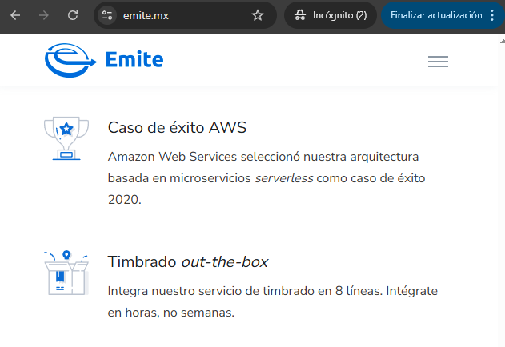Expand the hamburger navigation menu

pos(438,62)
